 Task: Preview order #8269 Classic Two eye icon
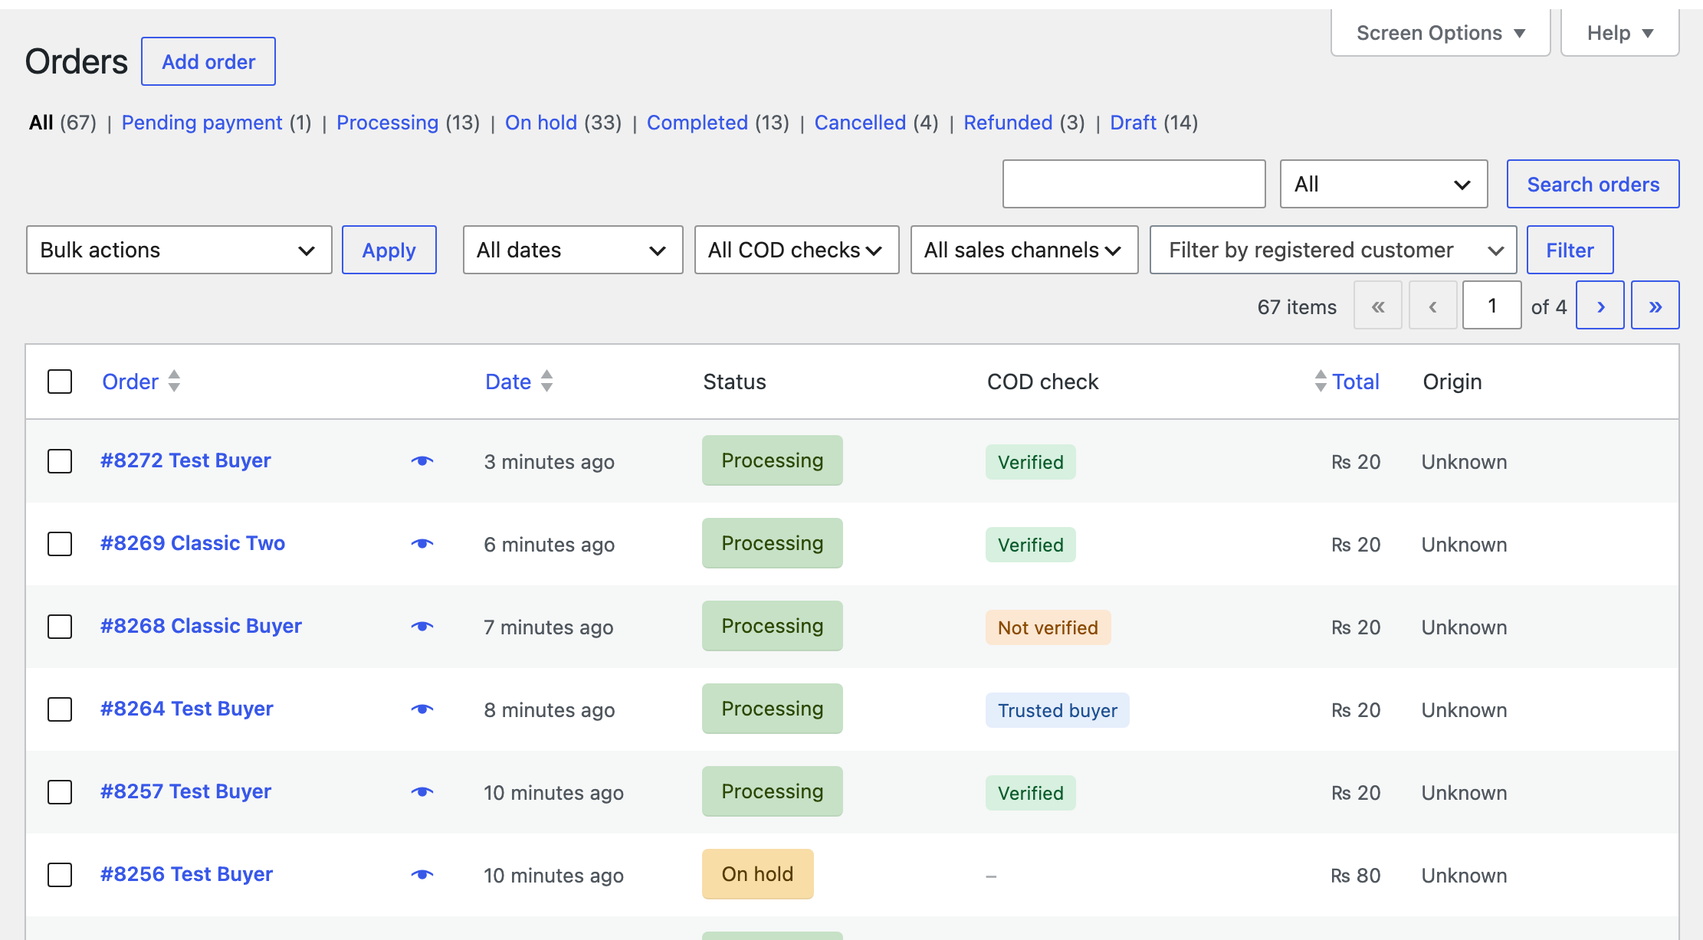click(422, 544)
